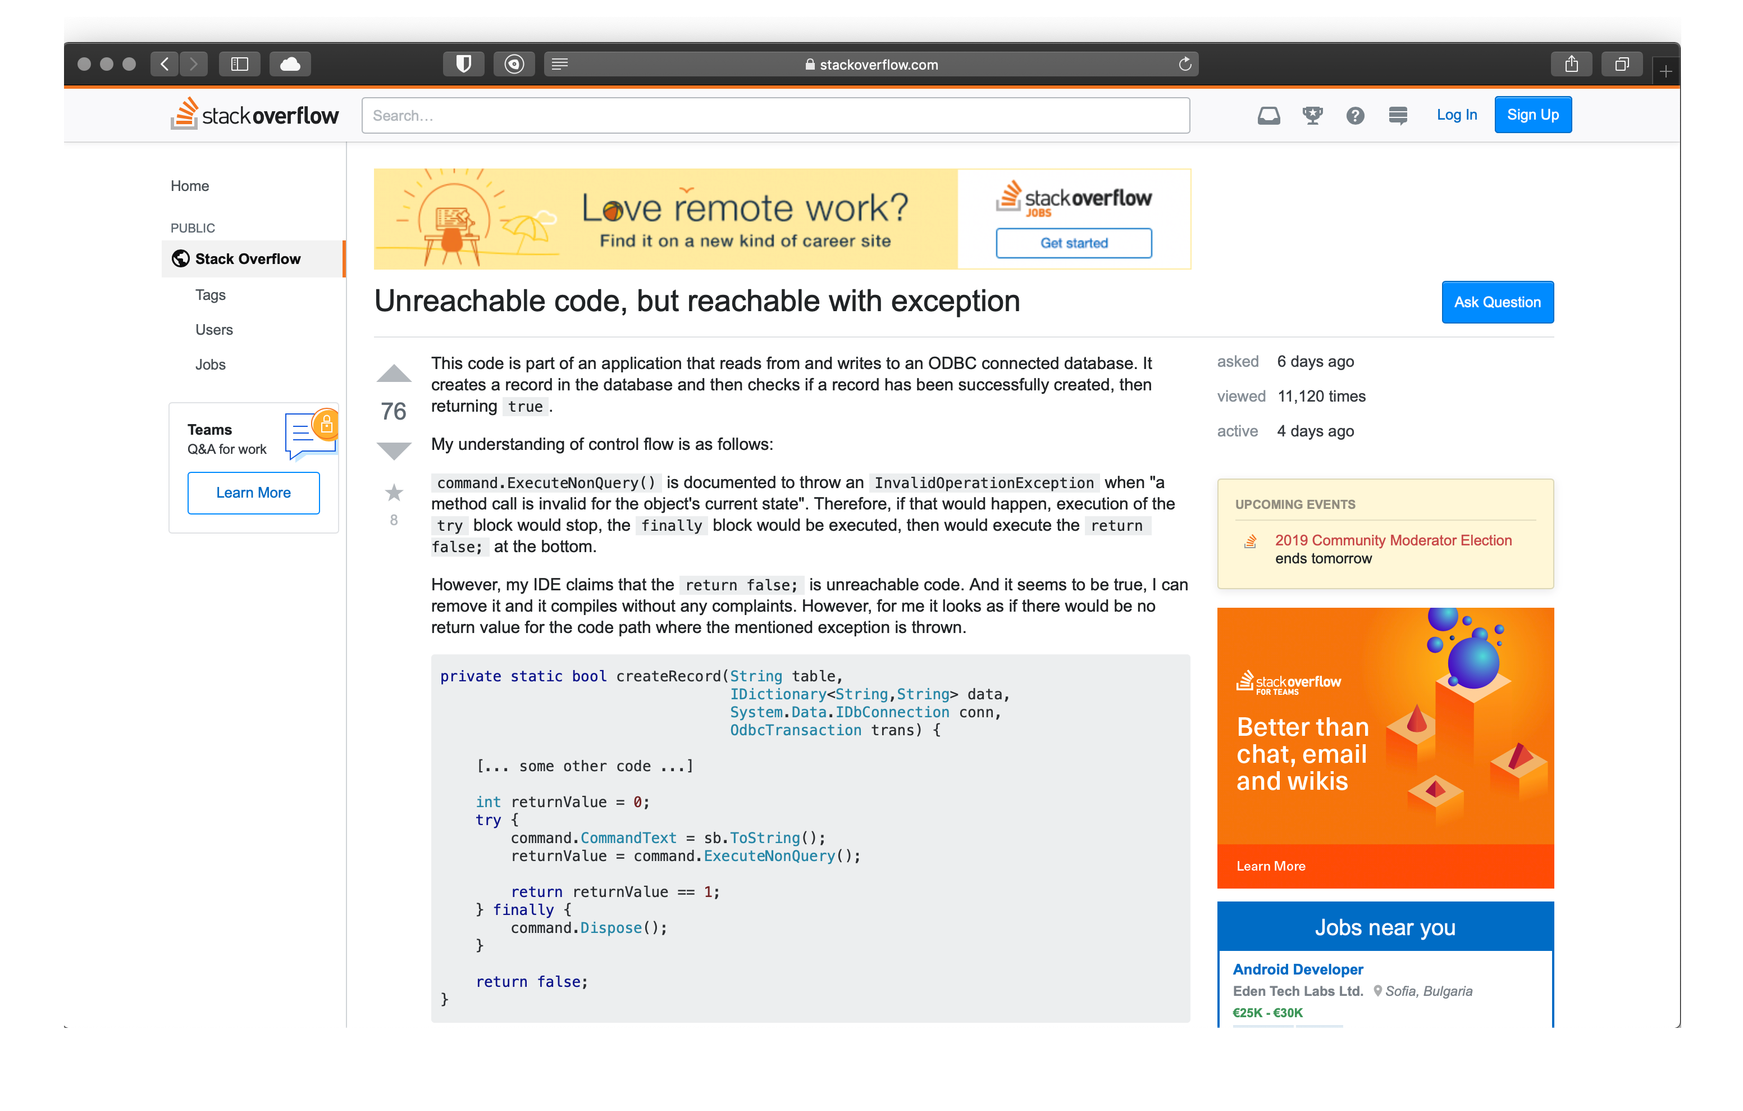Open a new tab with plus icon
This screenshot has height=1111, width=1743.
[x=1666, y=72]
